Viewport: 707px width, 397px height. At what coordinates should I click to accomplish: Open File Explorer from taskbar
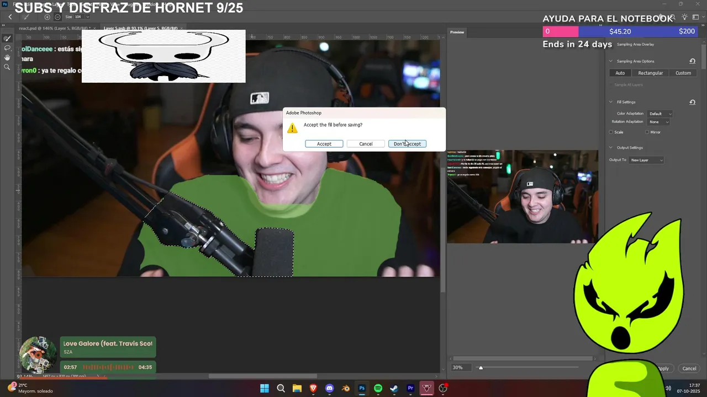click(297, 388)
